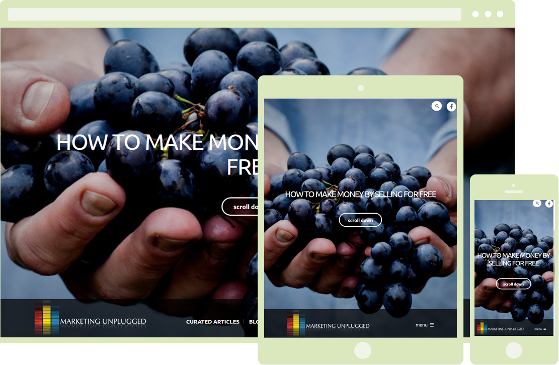Viewport: 559px width, 365px height.
Task: Click the first dot in the browser window controls
Action: pyautogui.click(x=475, y=14)
